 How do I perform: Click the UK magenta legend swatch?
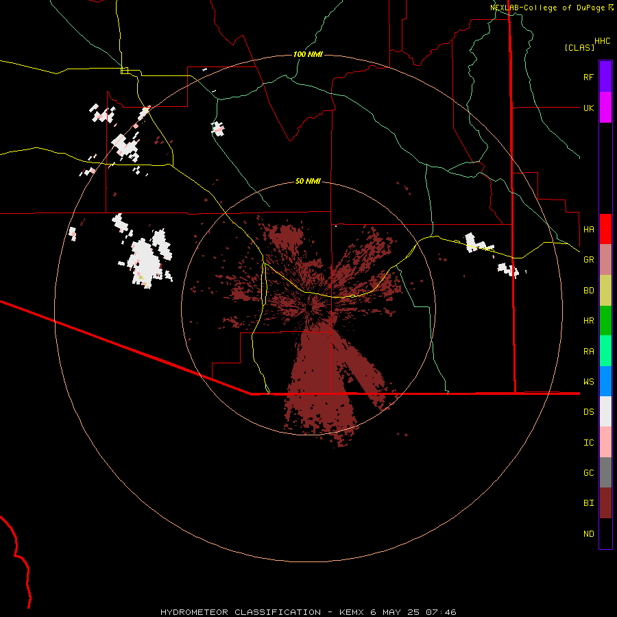coord(605,108)
